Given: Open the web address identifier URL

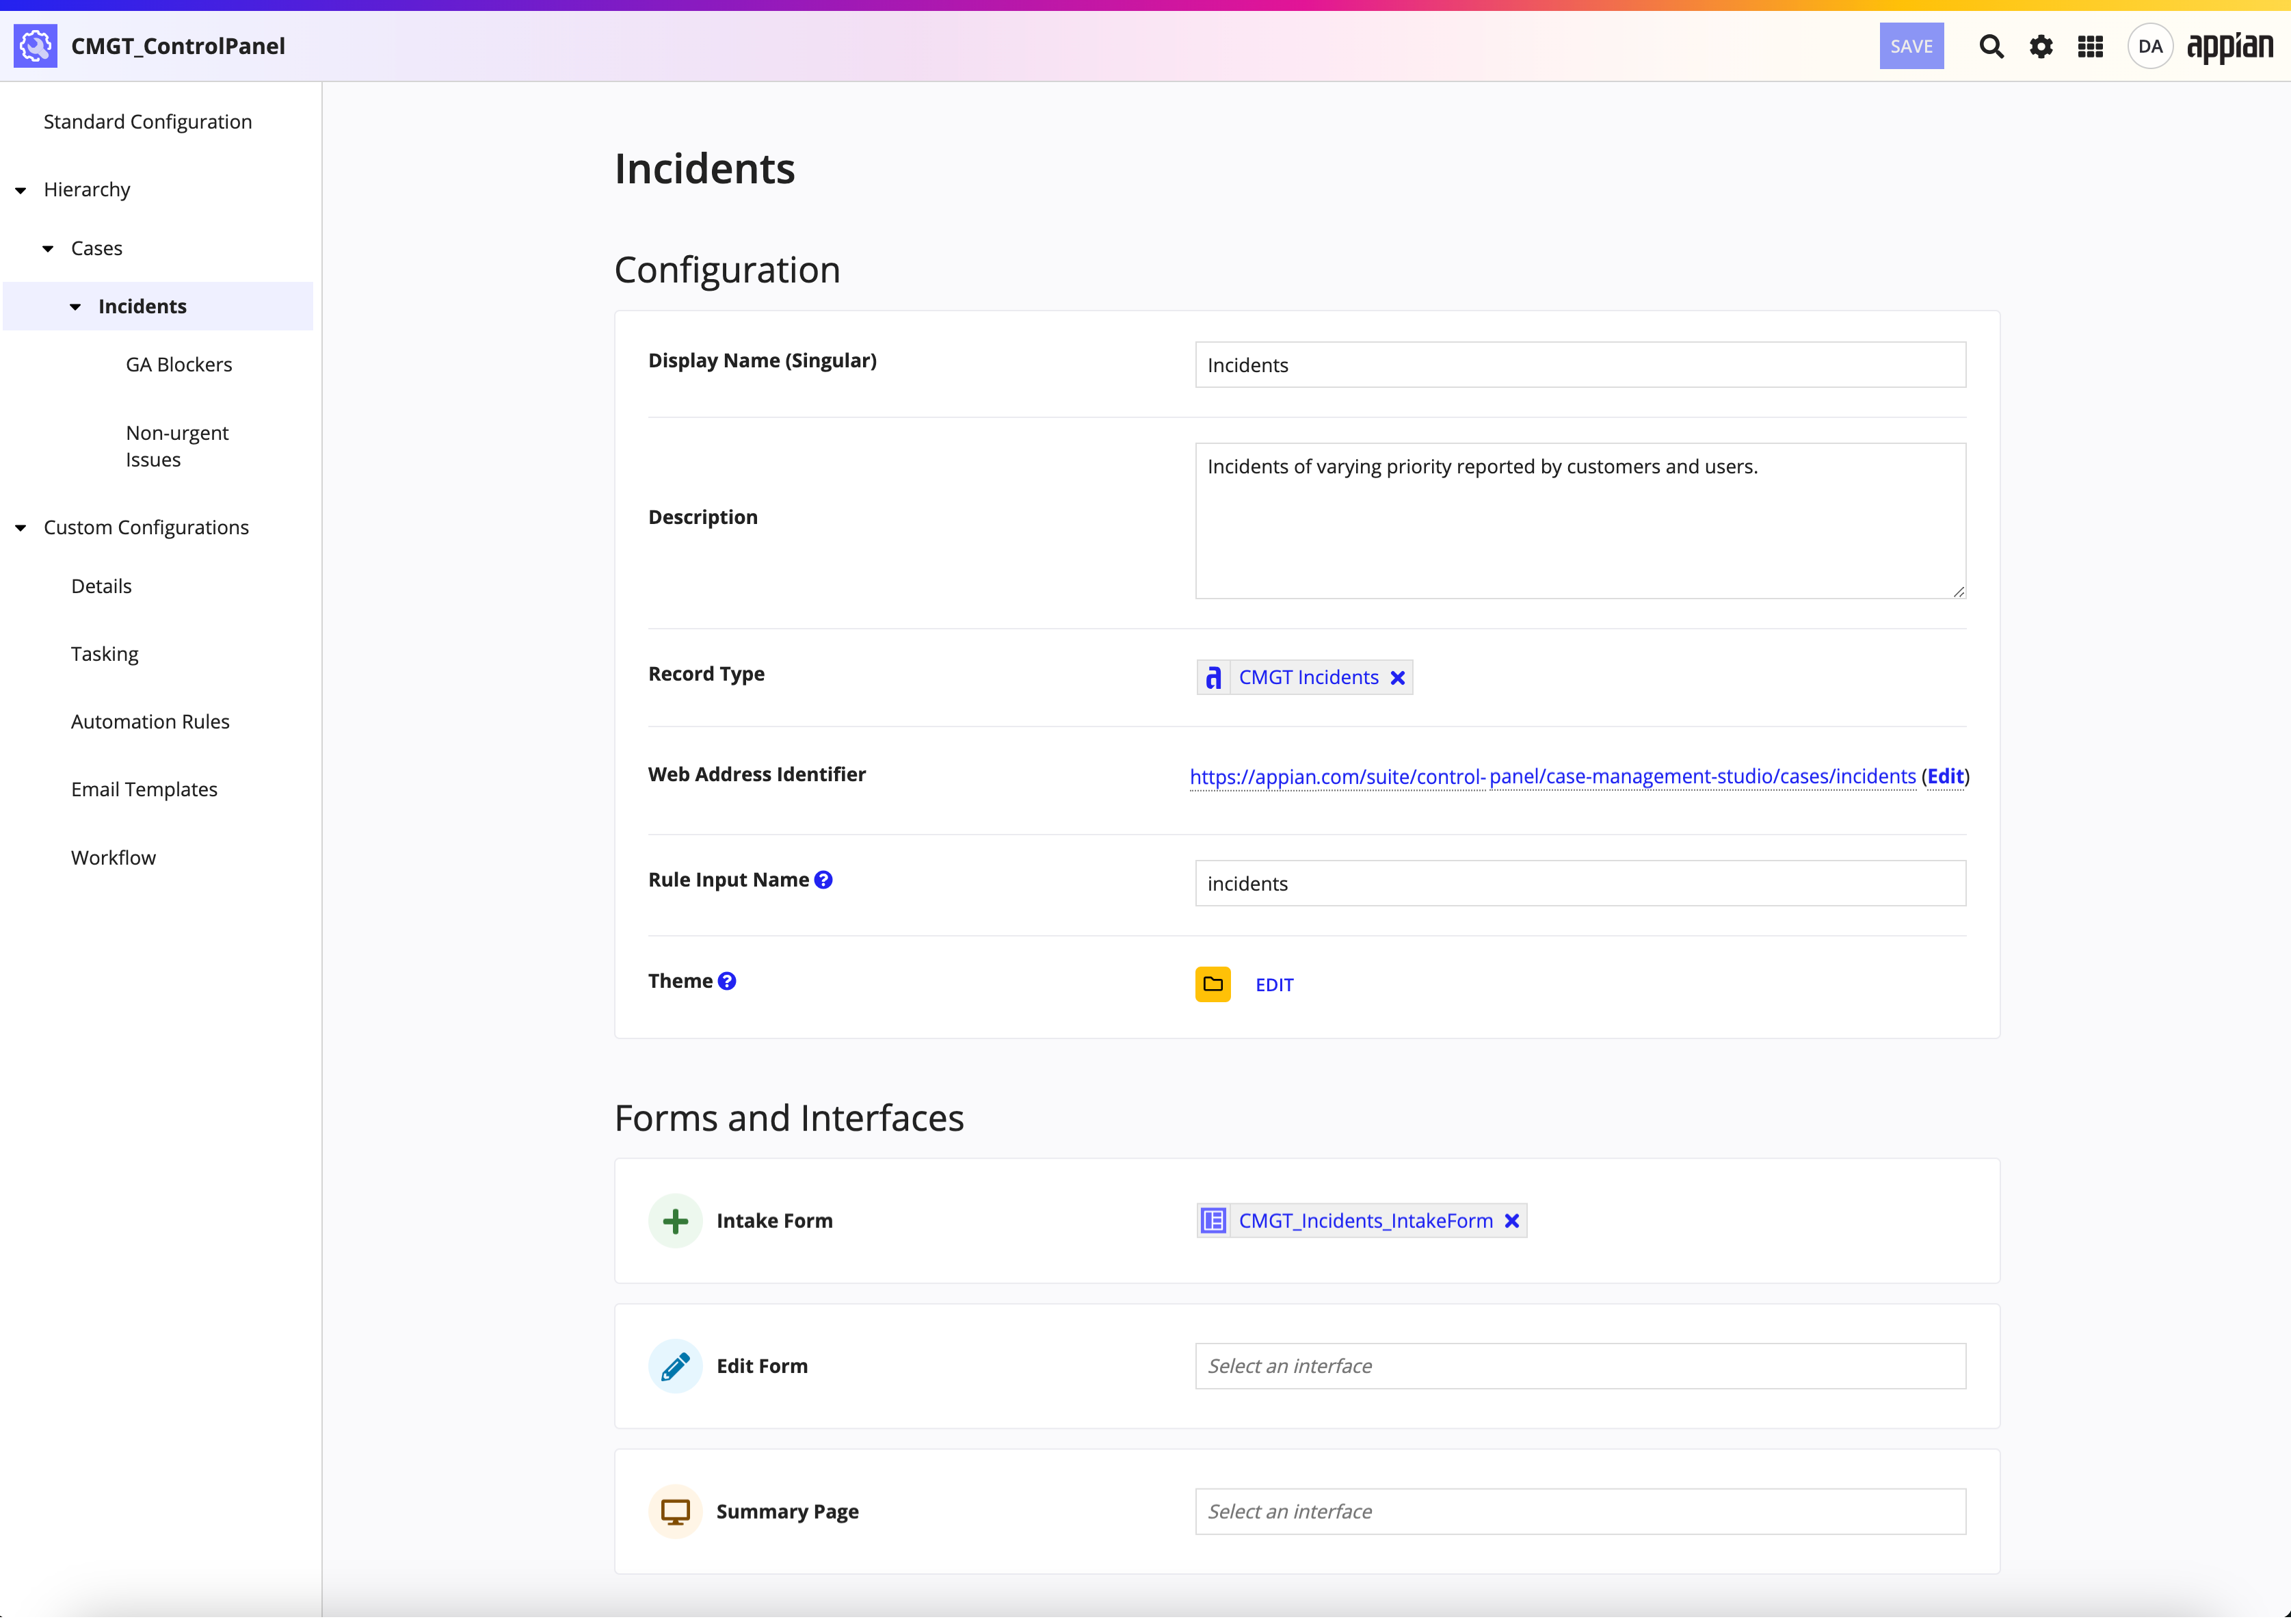Looking at the screenshot, I should (x=1552, y=777).
